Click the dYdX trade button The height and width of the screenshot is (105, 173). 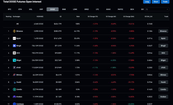pos(163,67)
